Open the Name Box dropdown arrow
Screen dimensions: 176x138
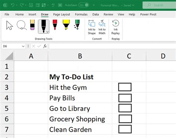point(23,46)
